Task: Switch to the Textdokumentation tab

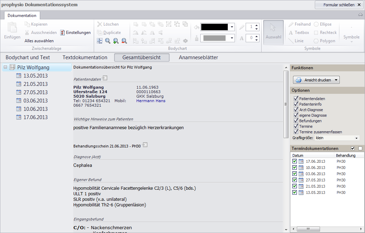Action: [85, 57]
